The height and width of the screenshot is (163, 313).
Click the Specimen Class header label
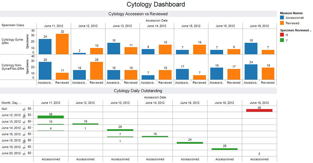point(12,25)
